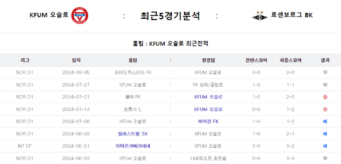Click the highlighted home team '릴레스트룀 SK'
Image resolution: width=341 pixels, height=164 pixels.
133,134
